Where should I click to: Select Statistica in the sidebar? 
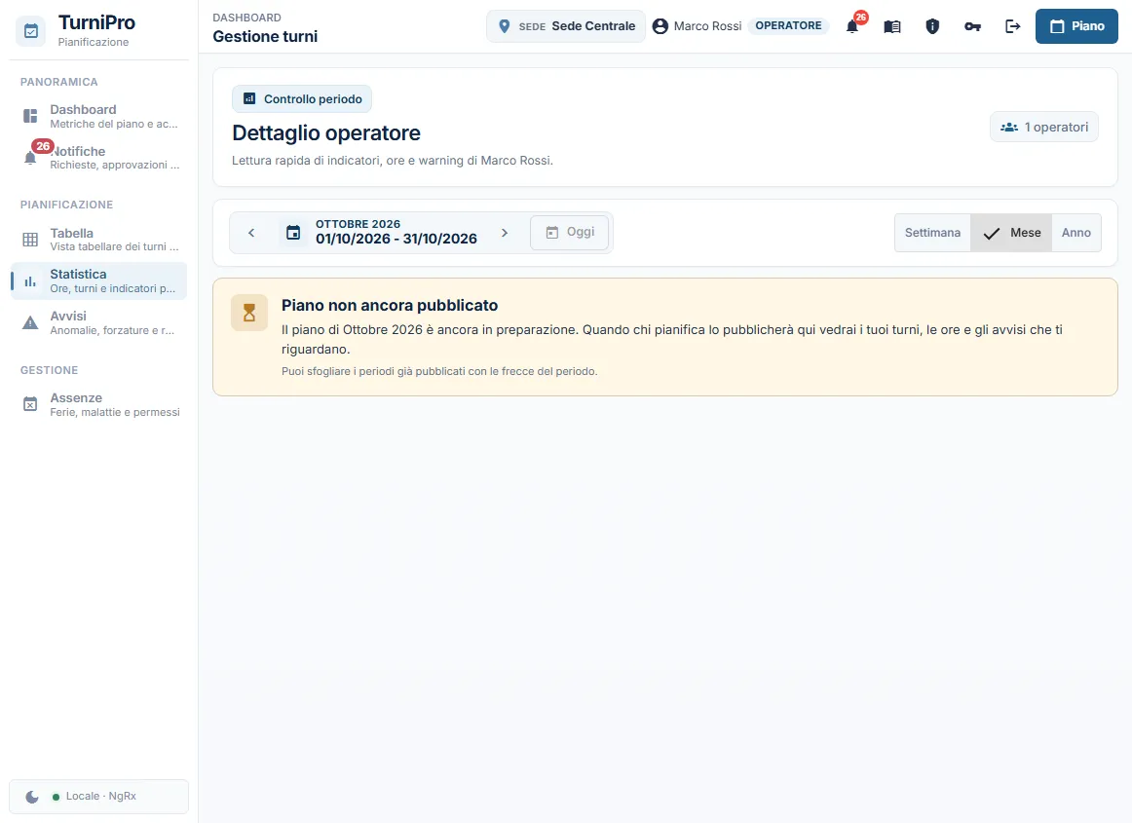[x=99, y=281]
